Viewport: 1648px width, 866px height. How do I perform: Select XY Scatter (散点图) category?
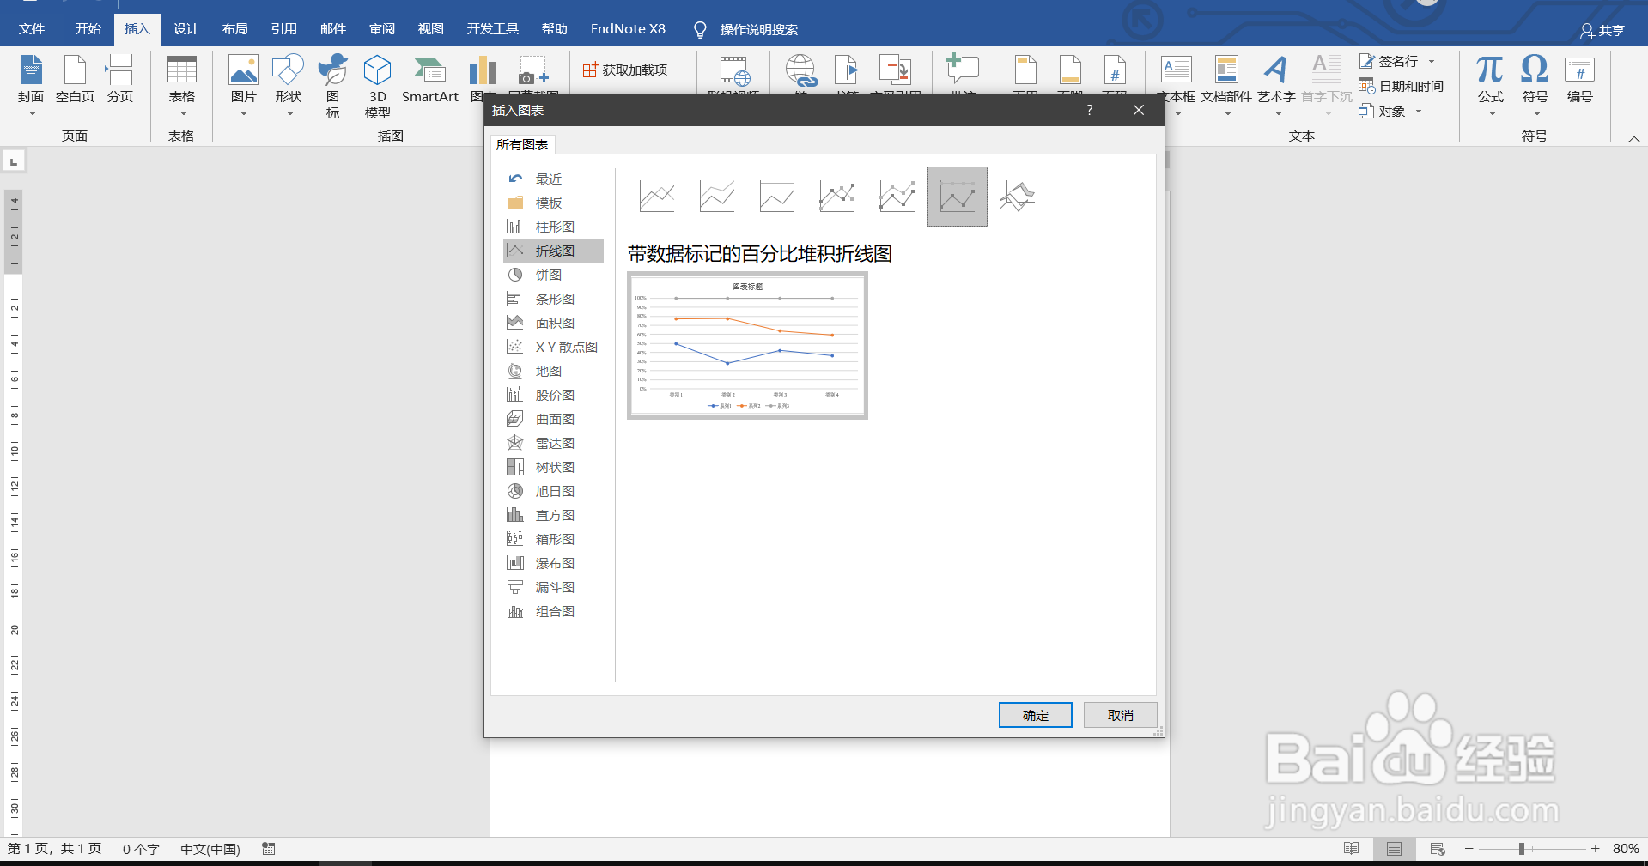(553, 347)
